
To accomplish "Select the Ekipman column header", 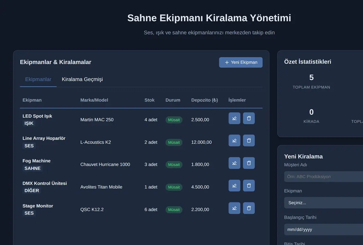I will click(32, 100).
